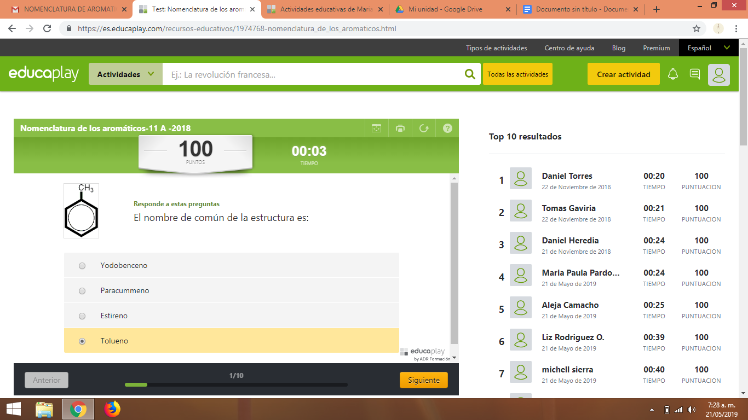
Task: Switch to Mi unidad - Google Drive tab
Action: pyautogui.click(x=452, y=9)
